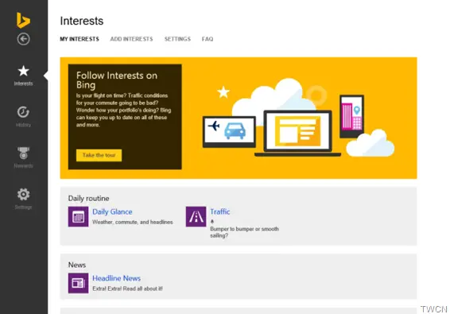Open Settings gear icon in sidebar
The height and width of the screenshot is (314, 450).
(x=23, y=194)
